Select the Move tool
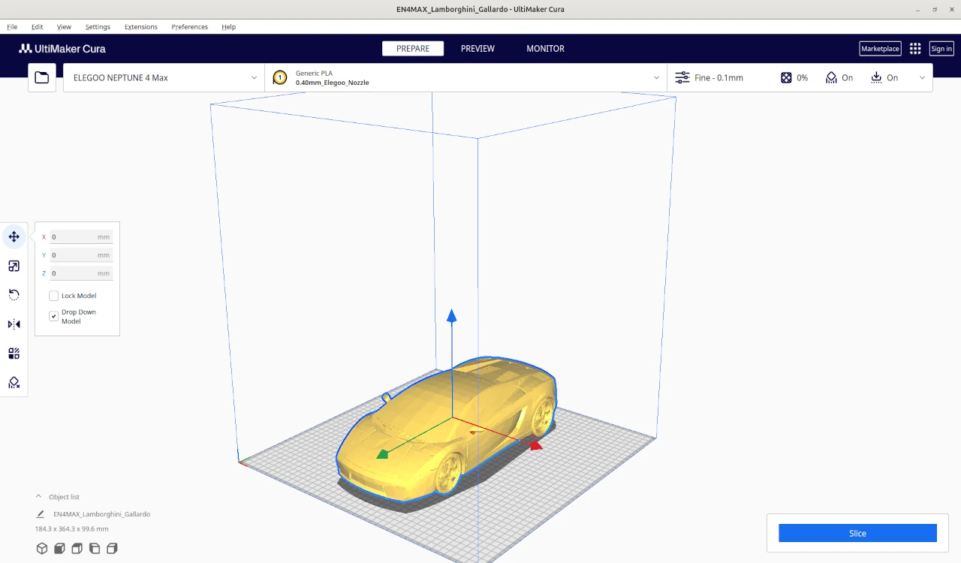Screen dimensions: 961x563 [14, 237]
